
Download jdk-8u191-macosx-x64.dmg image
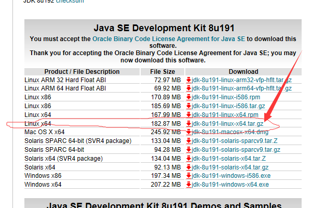[x=230, y=132]
